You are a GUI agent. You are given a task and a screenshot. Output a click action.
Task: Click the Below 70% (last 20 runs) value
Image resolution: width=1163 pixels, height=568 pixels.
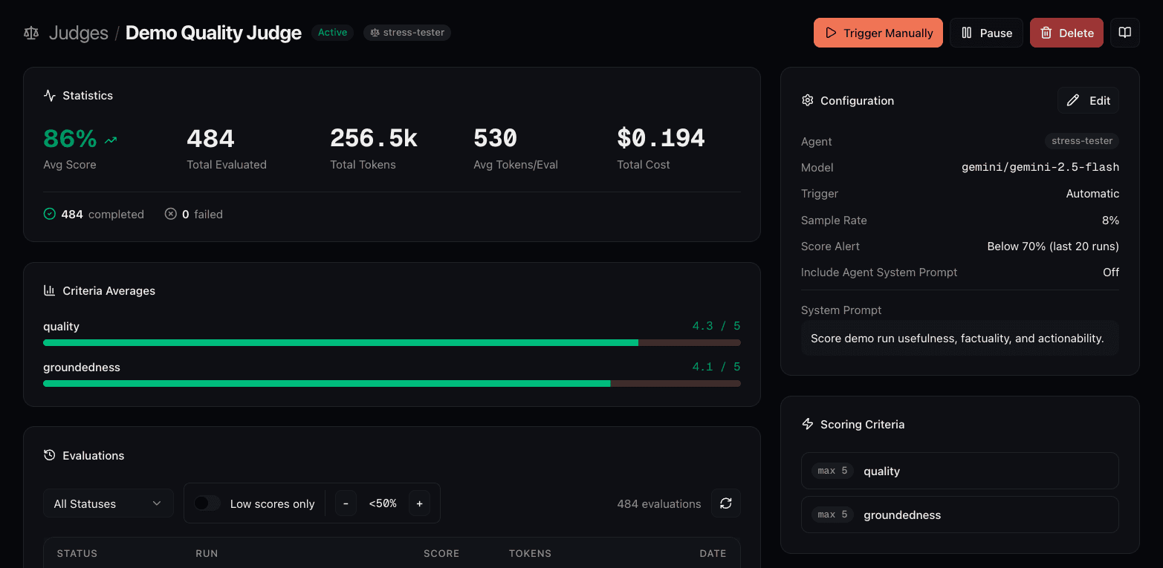pos(1053,247)
